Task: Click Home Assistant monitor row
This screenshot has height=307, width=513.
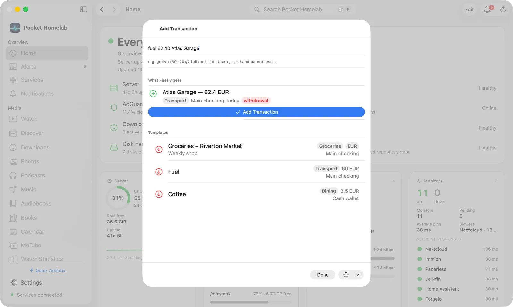Action: (458, 289)
